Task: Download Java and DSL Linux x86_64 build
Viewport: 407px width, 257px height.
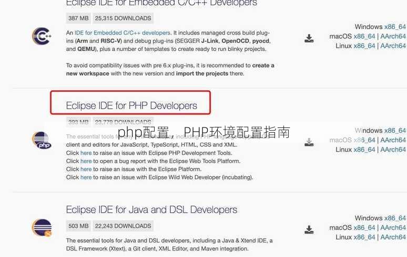Action: click(x=364, y=237)
